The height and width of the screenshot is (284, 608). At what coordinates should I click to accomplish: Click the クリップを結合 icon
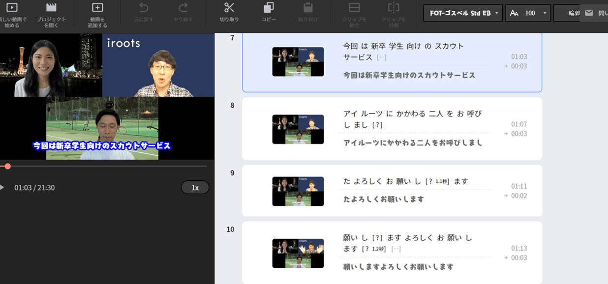click(x=354, y=8)
